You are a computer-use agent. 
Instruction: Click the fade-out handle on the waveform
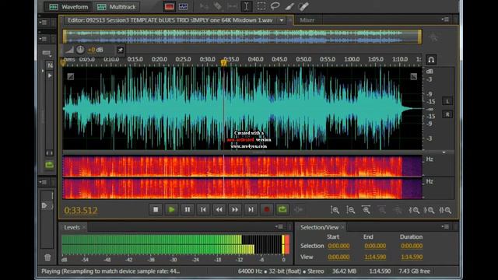pos(413,76)
